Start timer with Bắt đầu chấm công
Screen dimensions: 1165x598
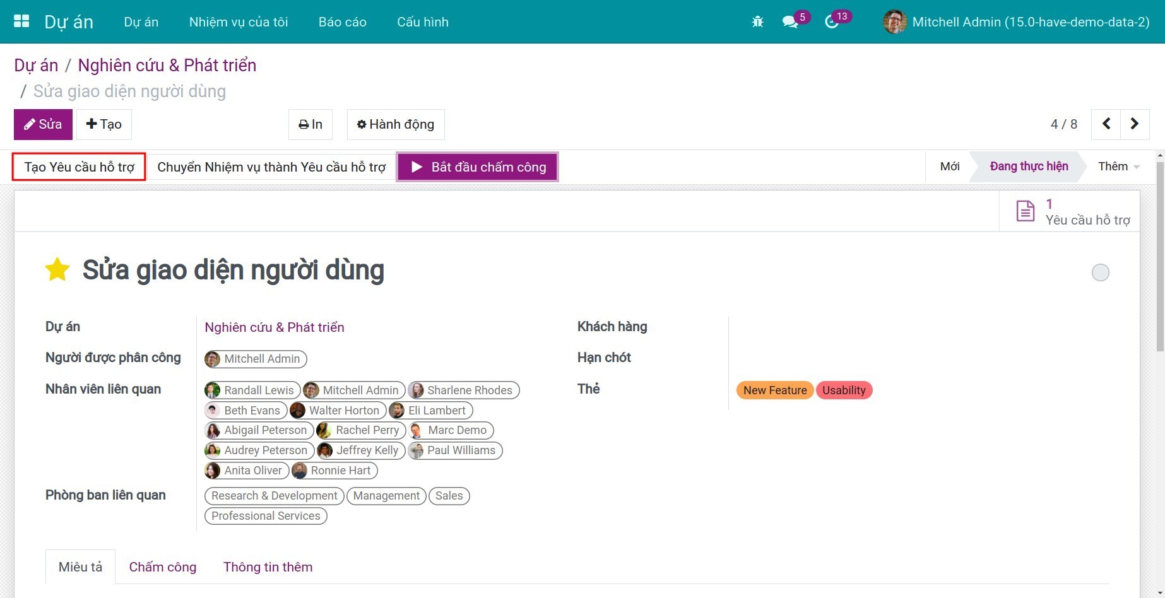click(x=478, y=167)
